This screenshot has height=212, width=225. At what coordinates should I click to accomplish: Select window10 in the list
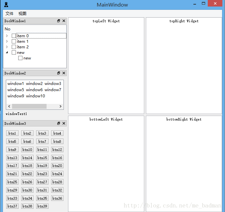tap(35, 96)
